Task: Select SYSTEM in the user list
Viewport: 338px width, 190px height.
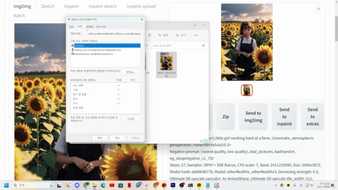Action: tap(106, 46)
